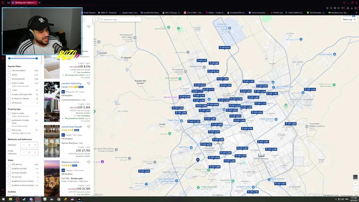Screen dimensions: 359x202
Task: Tick the All meals included checkbox
Action: pos(9,173)
